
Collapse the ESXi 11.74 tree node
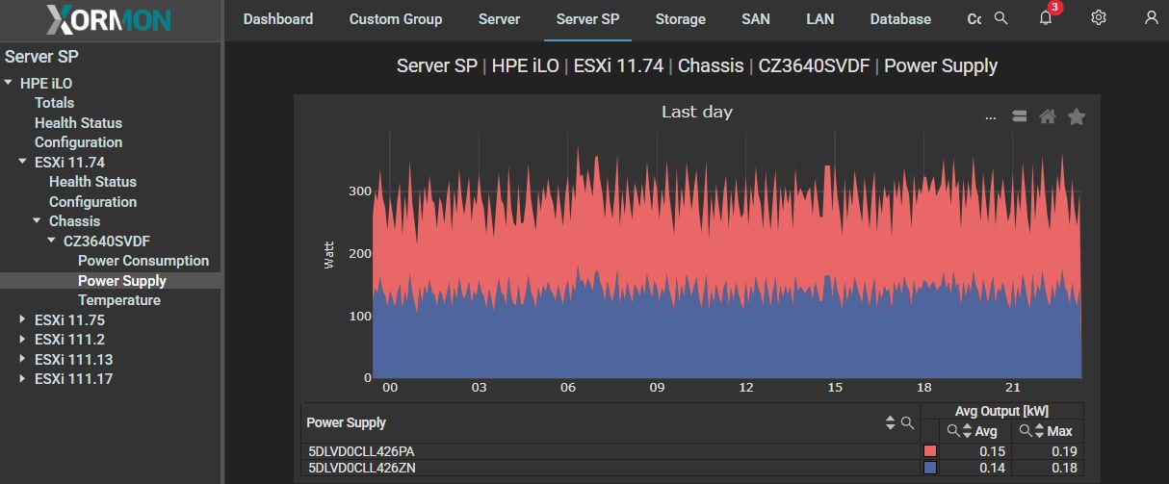(23, 162)
